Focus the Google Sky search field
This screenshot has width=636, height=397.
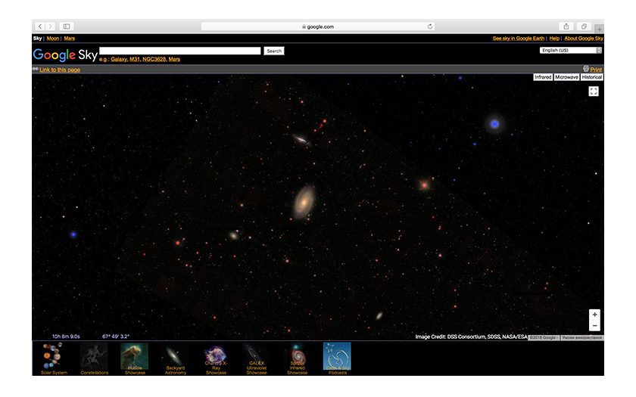[x=179, y=51]
